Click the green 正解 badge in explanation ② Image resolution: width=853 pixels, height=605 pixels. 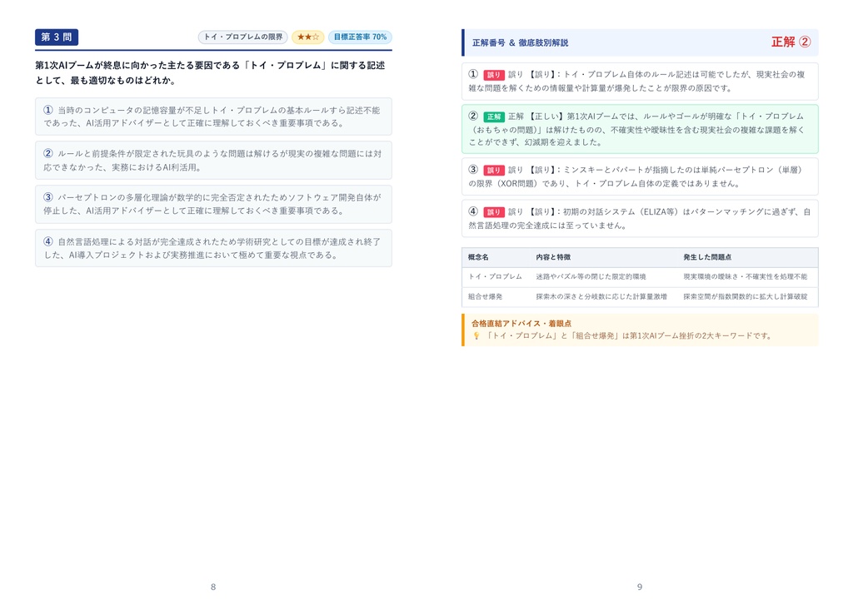tap(494, 117)
